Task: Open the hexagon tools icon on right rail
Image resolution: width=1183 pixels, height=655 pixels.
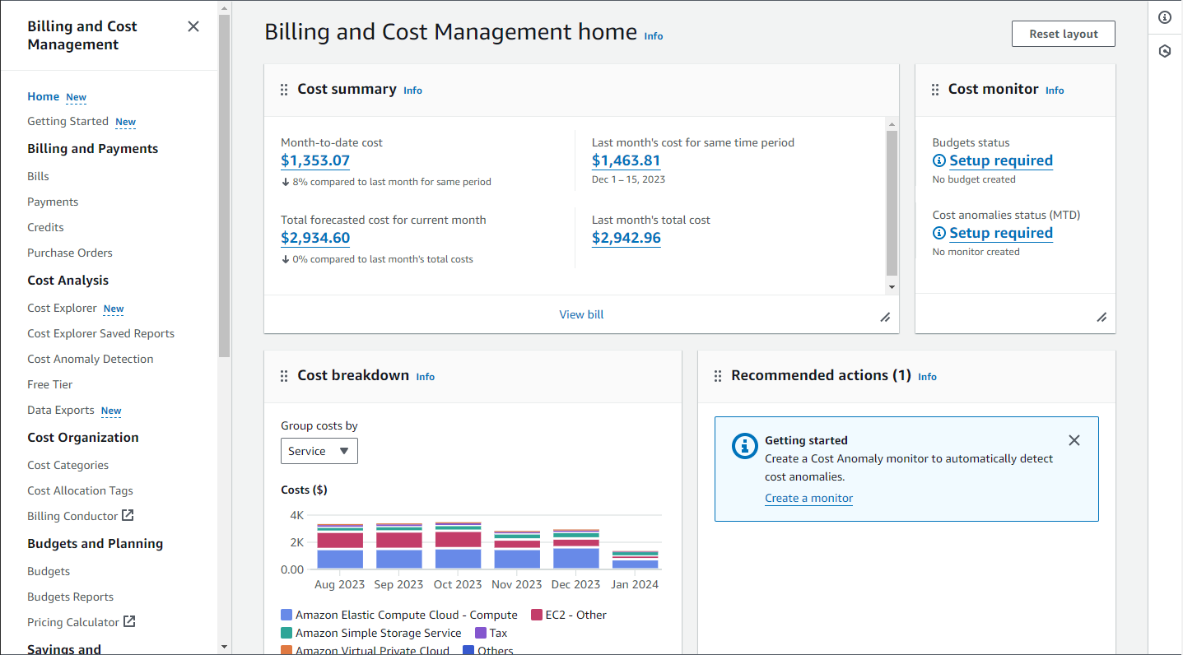Action: tap(1165, 51)
